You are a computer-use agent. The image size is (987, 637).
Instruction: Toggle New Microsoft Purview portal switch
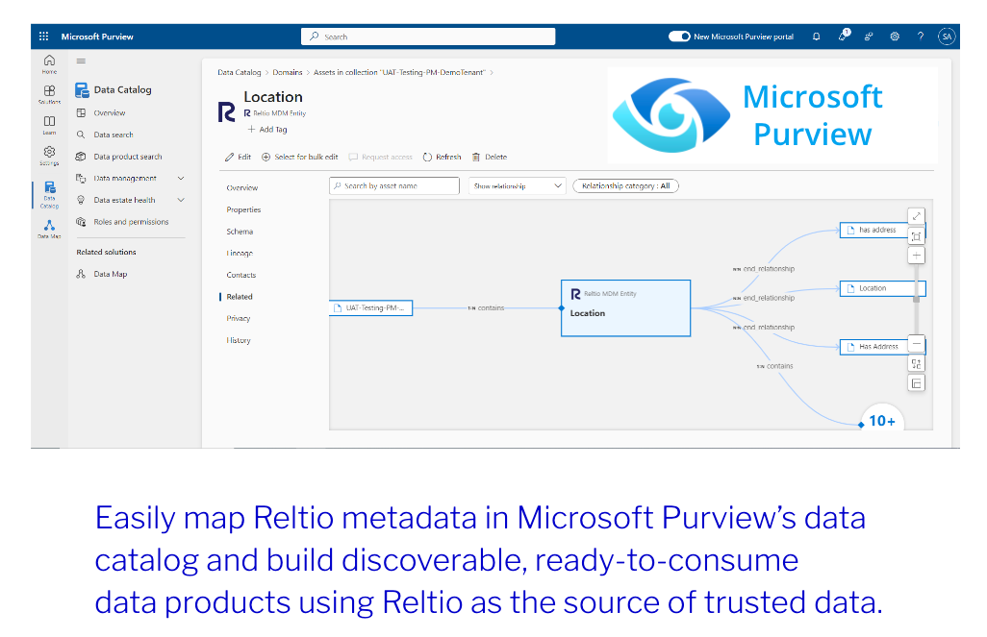click(679, 37)
